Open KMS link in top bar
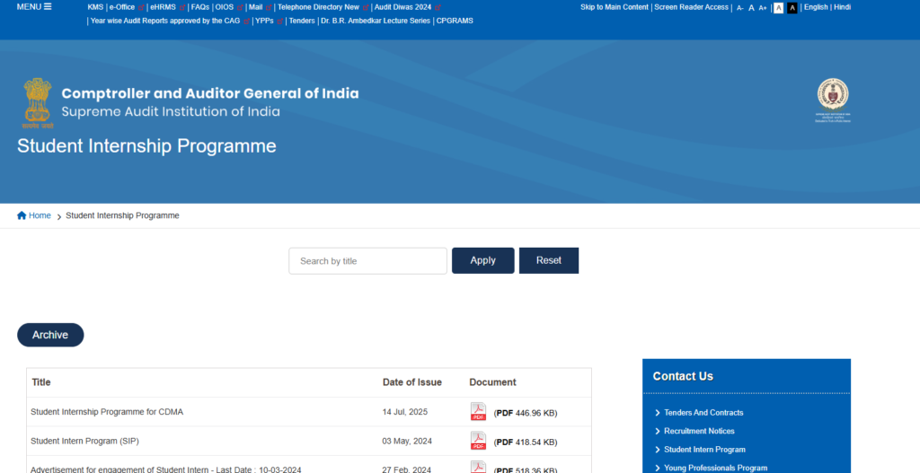920x473 pixels. tap(95, 7)
